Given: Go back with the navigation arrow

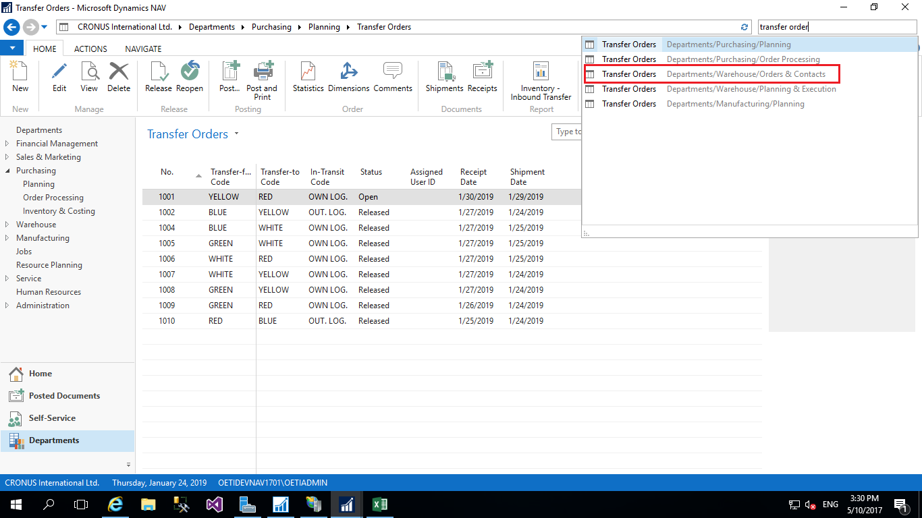Looking at the screenshot, I should (x=11, y=27).
